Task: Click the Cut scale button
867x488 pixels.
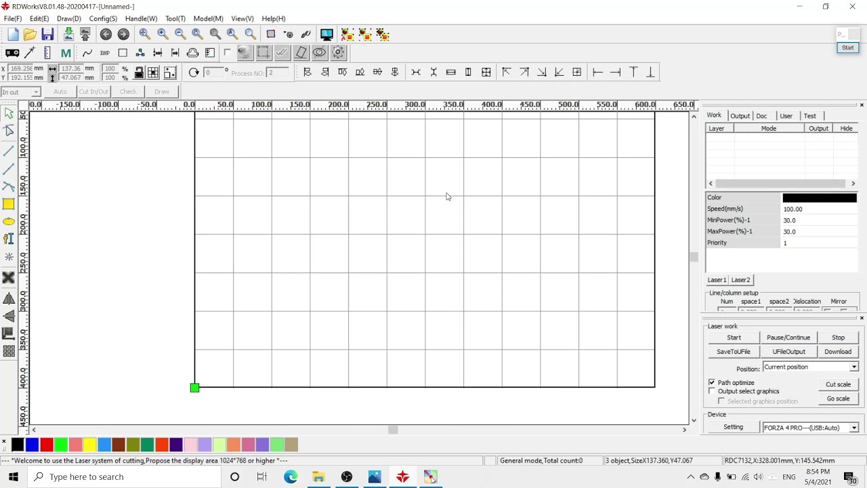Action: (838, 384)
